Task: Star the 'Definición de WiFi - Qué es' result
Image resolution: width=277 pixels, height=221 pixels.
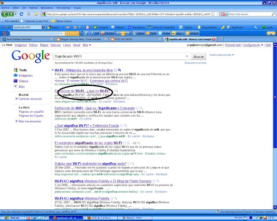Action: [137, 108]
